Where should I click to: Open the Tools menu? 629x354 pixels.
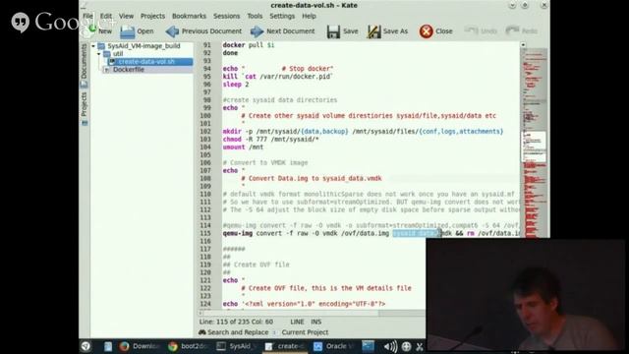(x=255, y=16)
